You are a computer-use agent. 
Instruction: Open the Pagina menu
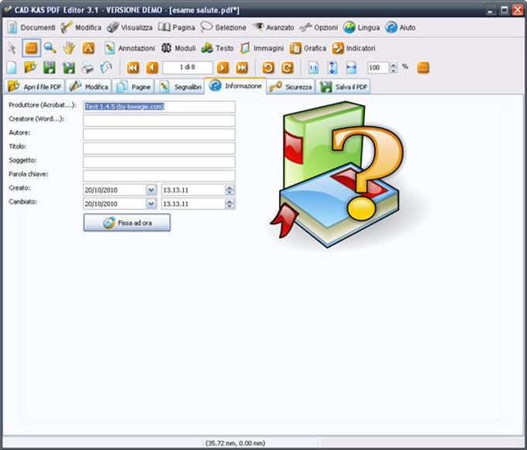tap(177, 28)
